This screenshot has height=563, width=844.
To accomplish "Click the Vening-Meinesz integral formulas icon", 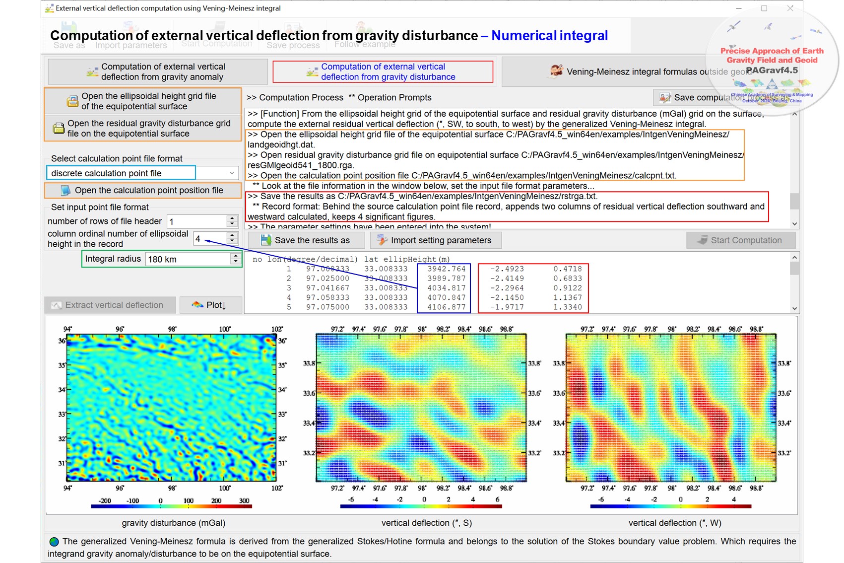I will [x=556, y=71].
